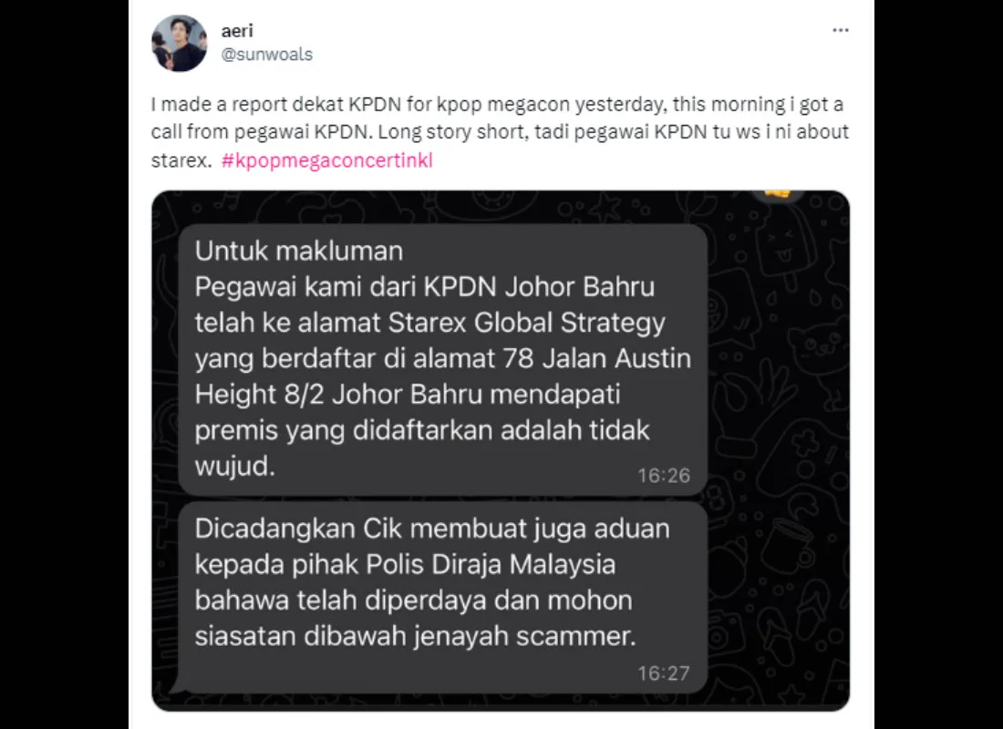Click 'KPDN Johor Bahru' in first message
1003x729 pixels.
[x=539, y=287]
